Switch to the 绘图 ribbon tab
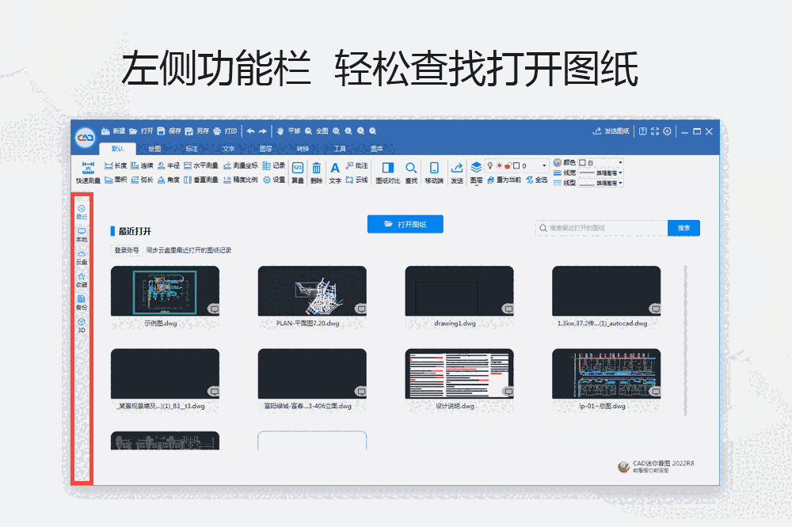Screen dimensions: 792x527 coord(155,147)
